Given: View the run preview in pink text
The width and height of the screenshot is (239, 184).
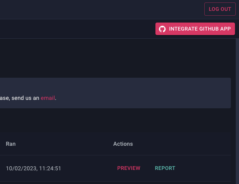Looking at the screenshot, I should click(129, 168).
